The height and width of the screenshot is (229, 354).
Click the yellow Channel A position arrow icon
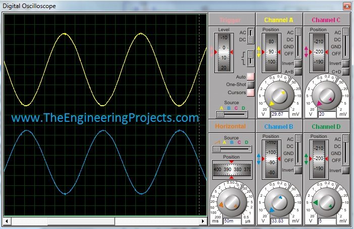pos(259,52)
